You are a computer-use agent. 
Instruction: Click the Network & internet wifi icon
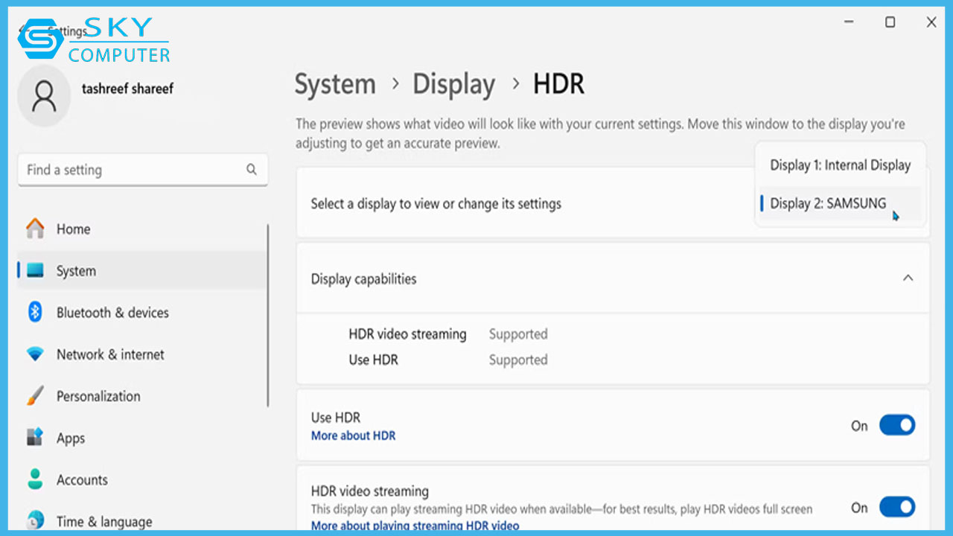click(35, 354)
